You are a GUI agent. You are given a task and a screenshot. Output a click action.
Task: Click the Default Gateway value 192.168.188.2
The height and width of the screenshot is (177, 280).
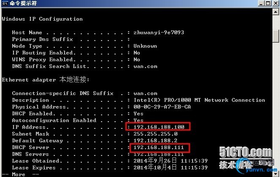[155, 141]
